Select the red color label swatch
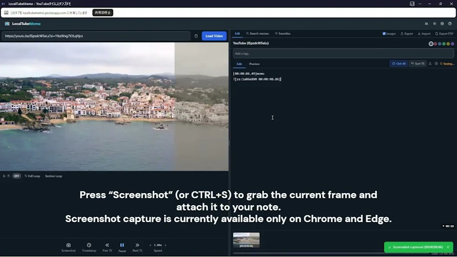Screen dimensions: 457x257 [x=435, y=44]
